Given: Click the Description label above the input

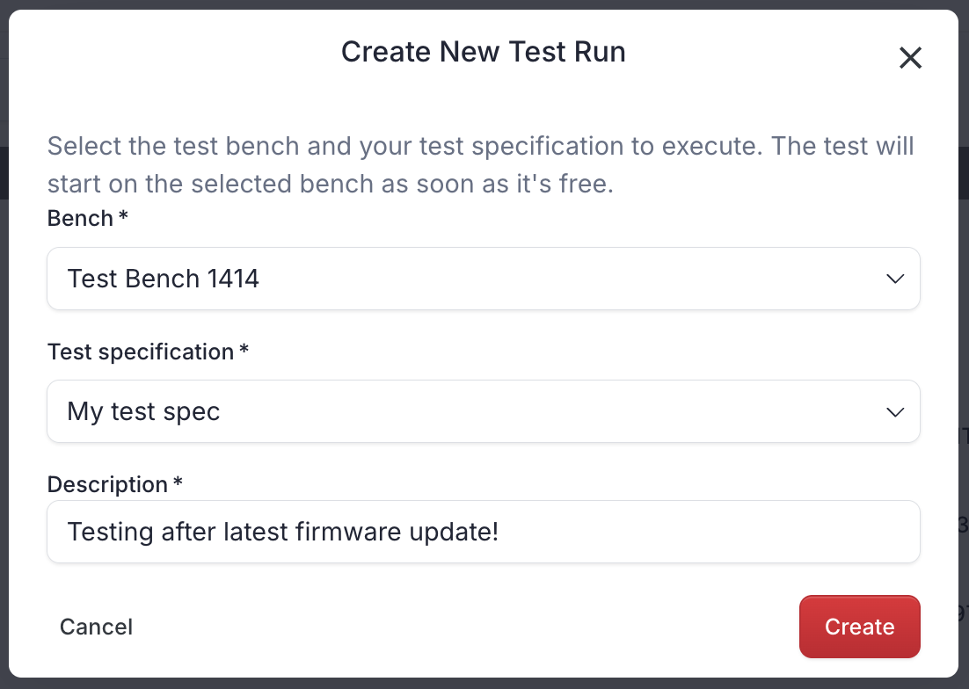Looking at the screenshot, I should [106, 484].
